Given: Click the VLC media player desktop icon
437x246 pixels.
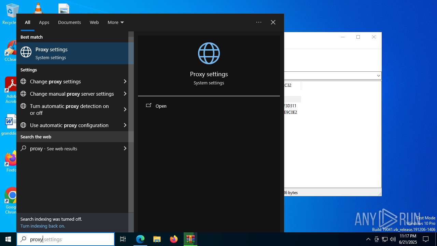Looking at the screenshot, I should tap(38, 8).
